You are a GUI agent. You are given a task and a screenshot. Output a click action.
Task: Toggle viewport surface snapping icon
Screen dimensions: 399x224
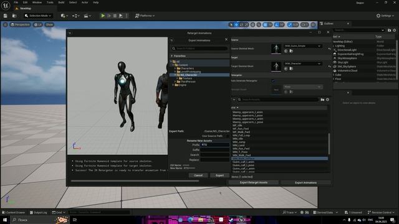pyautogui.click(x=259, y=25)
